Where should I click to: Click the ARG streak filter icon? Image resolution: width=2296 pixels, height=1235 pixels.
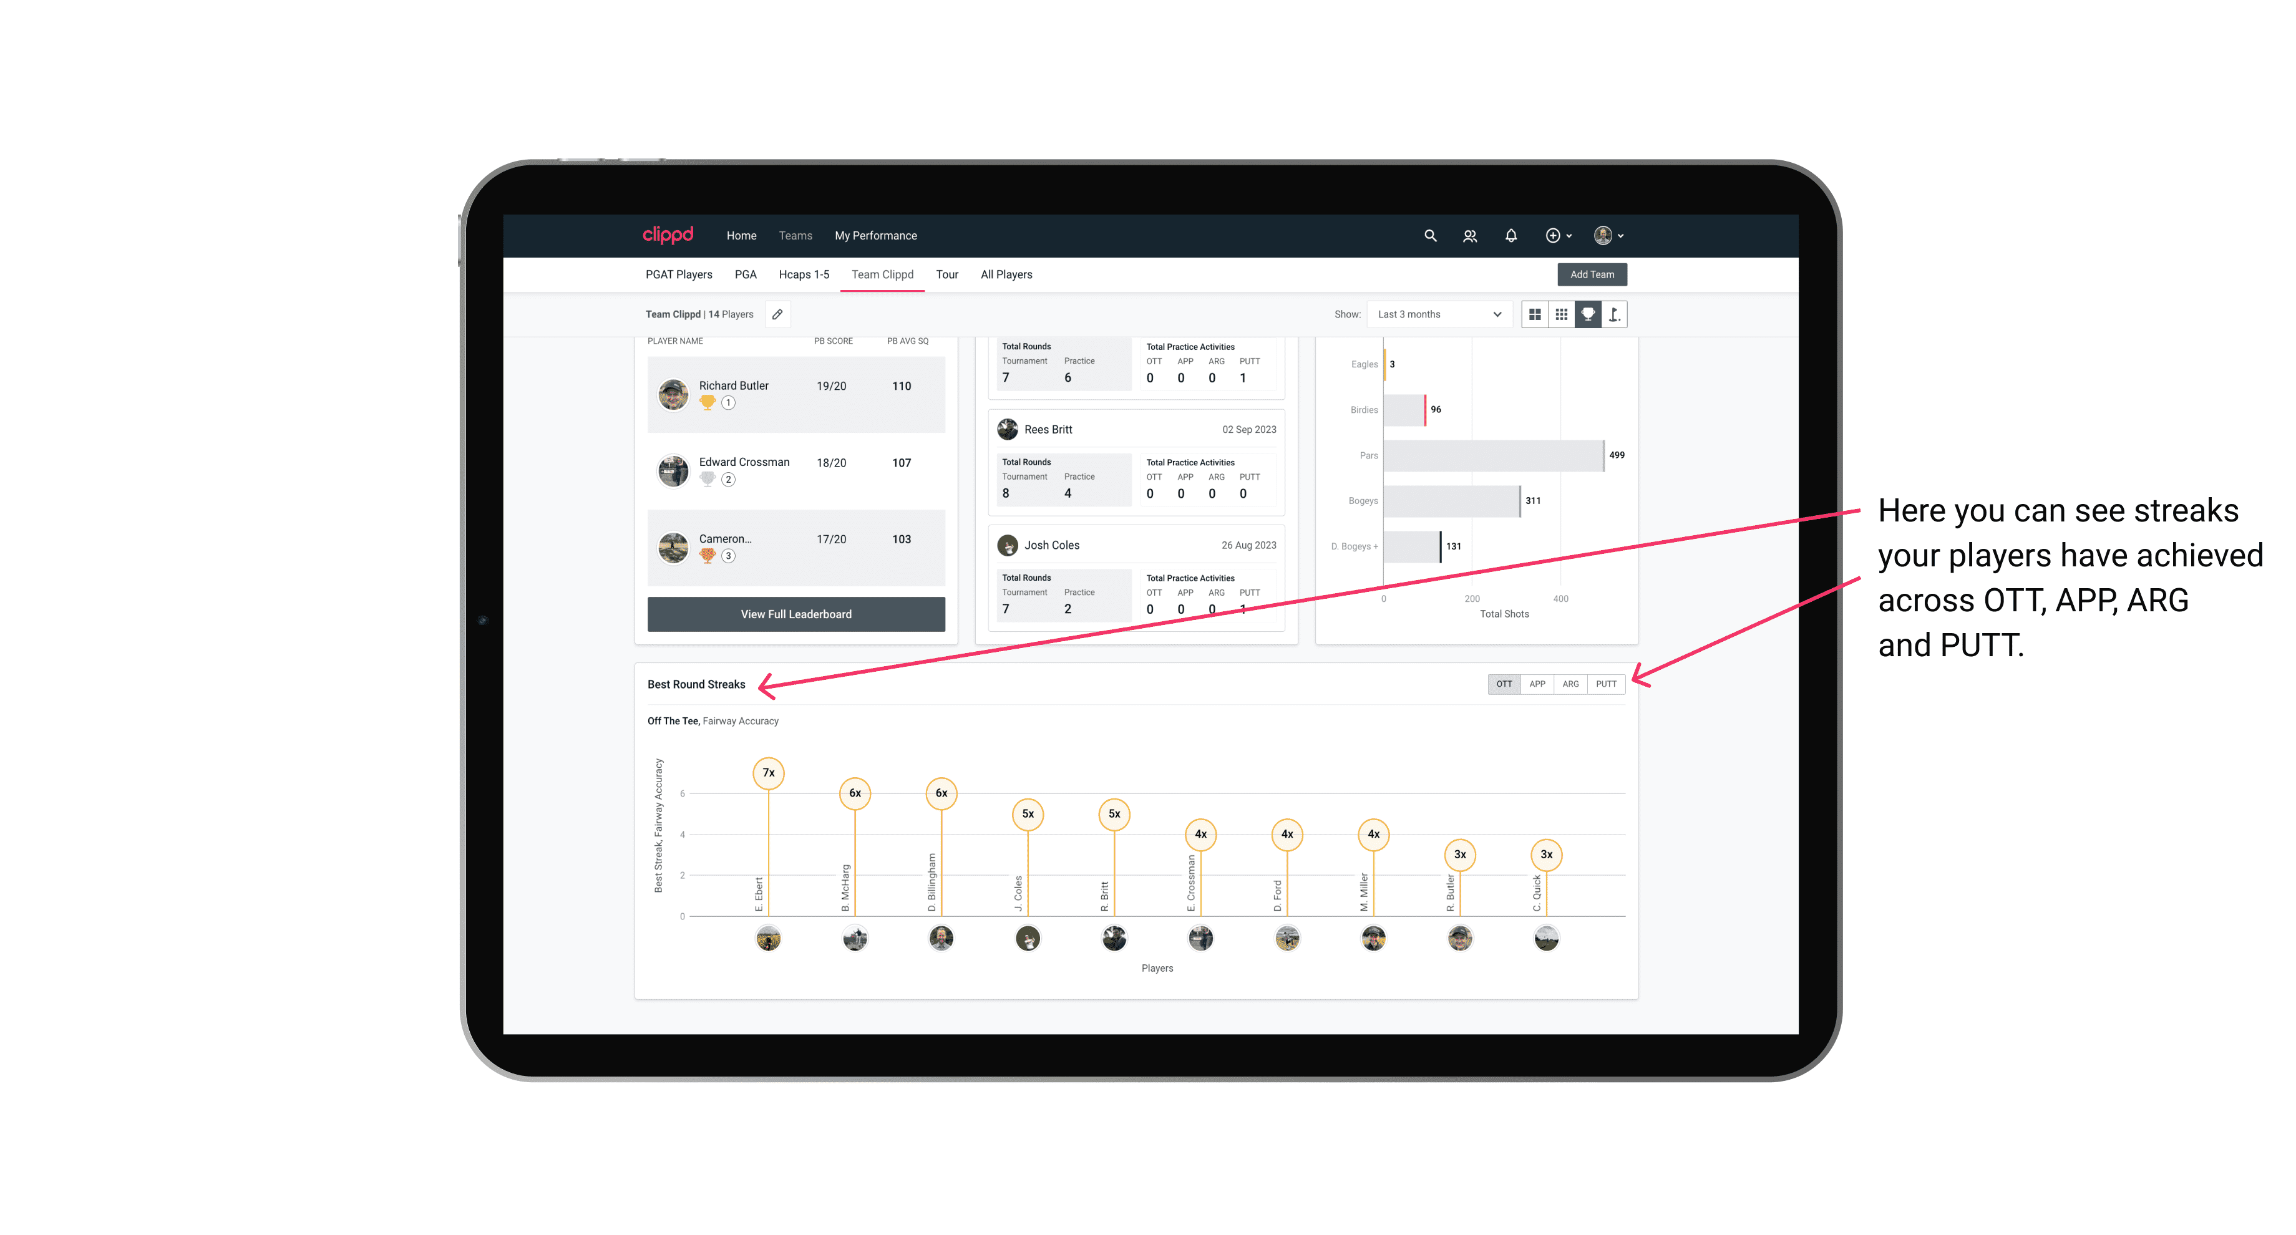(1571, 684)
